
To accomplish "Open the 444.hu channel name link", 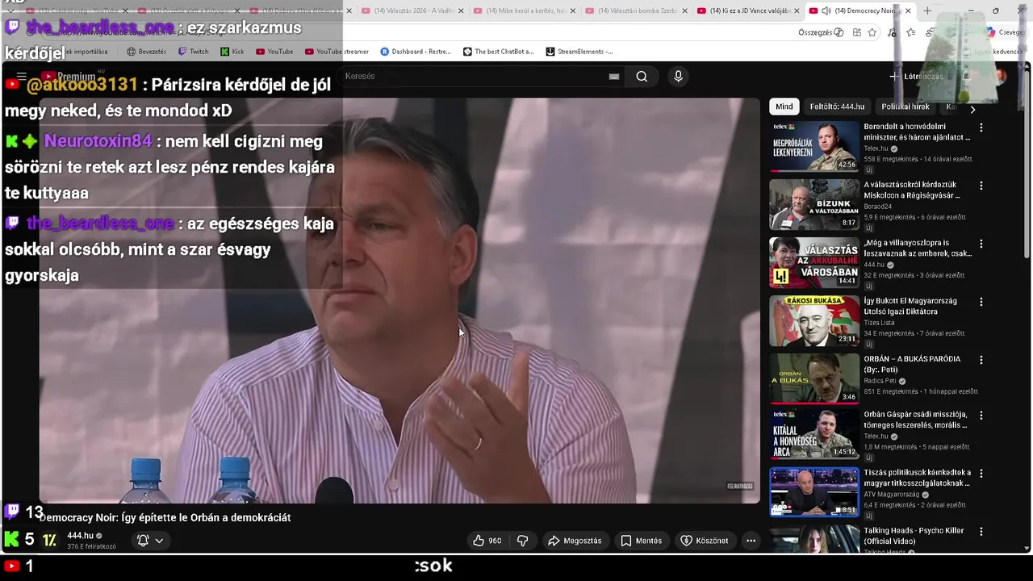I will (x=80, y=536).
